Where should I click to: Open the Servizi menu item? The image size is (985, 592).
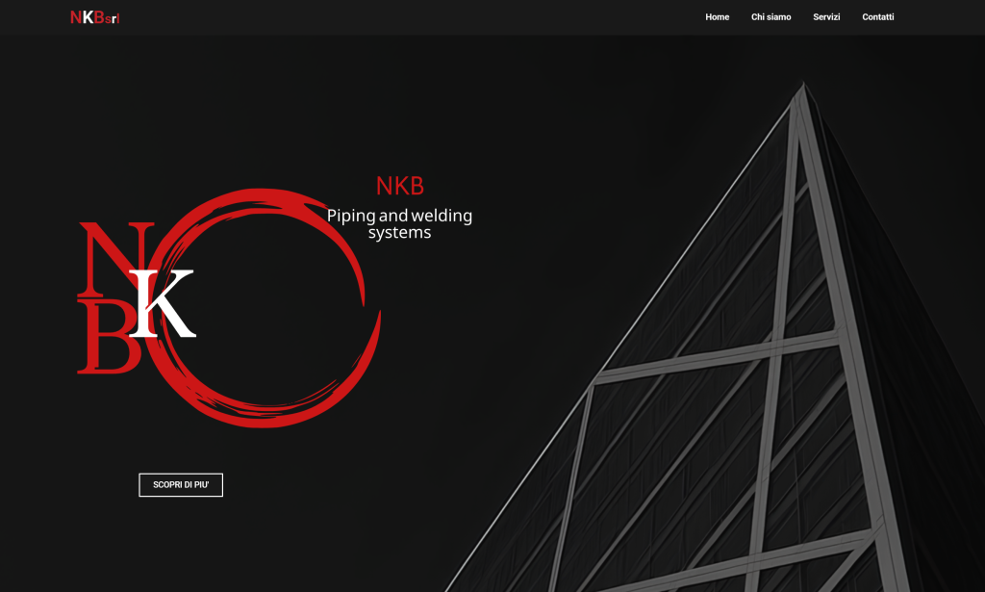(826, 17)
